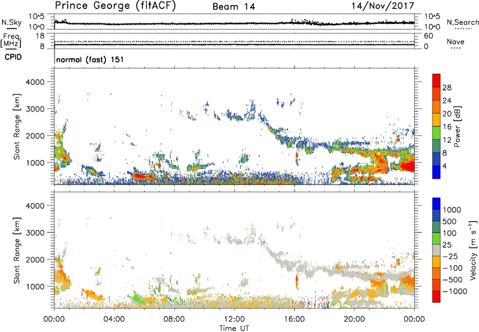Click the 4000 tick on power panel axis
The height and width of the screenshot is (332, 479).
click(35, 82)
